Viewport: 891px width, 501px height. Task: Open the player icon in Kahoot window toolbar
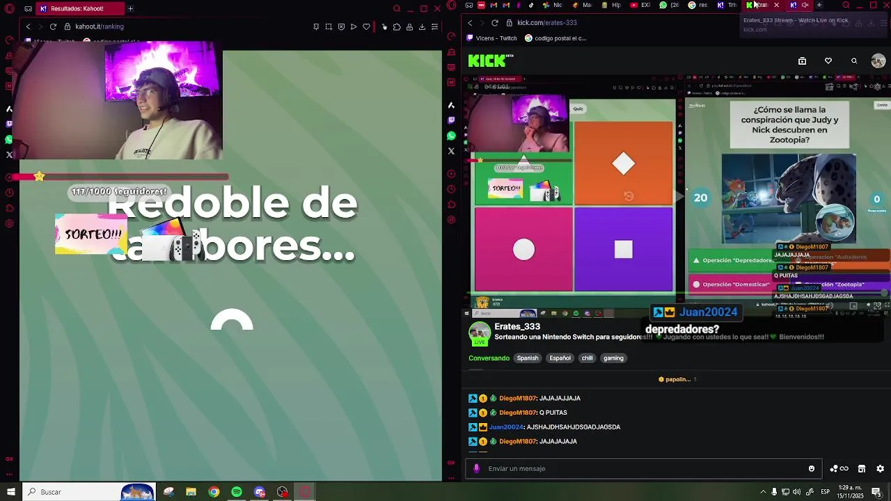click(354, 26)
